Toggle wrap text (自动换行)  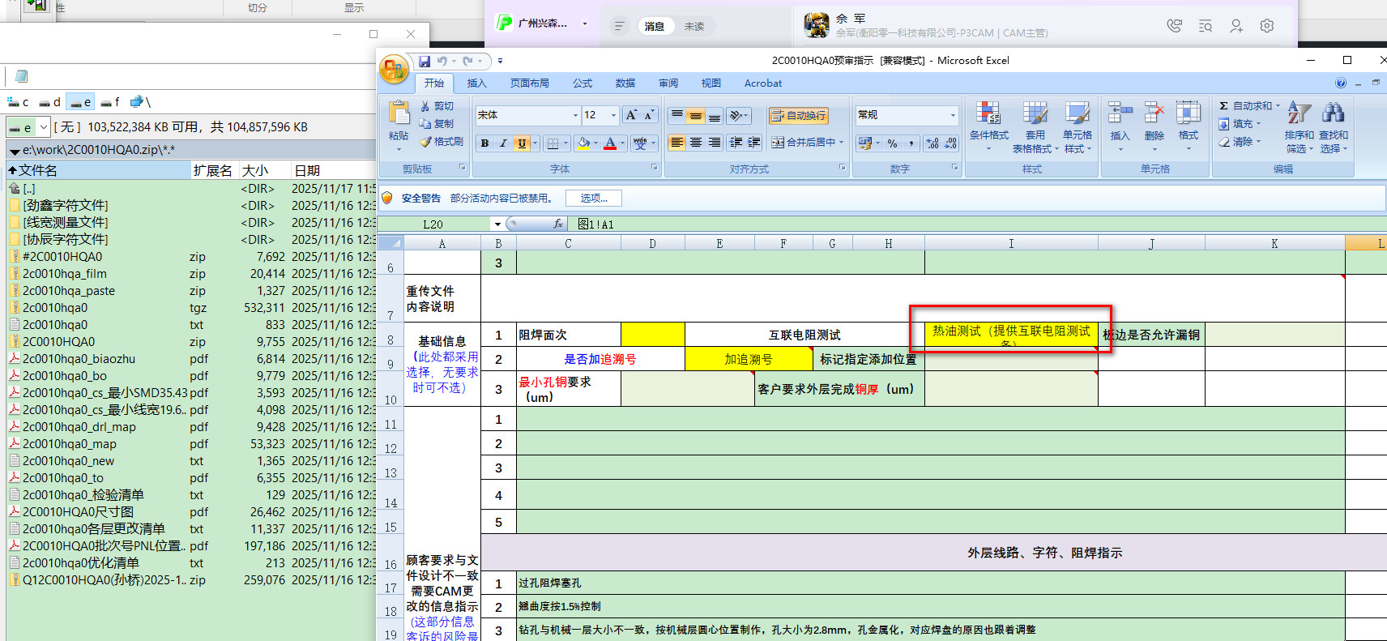(799, 116)
